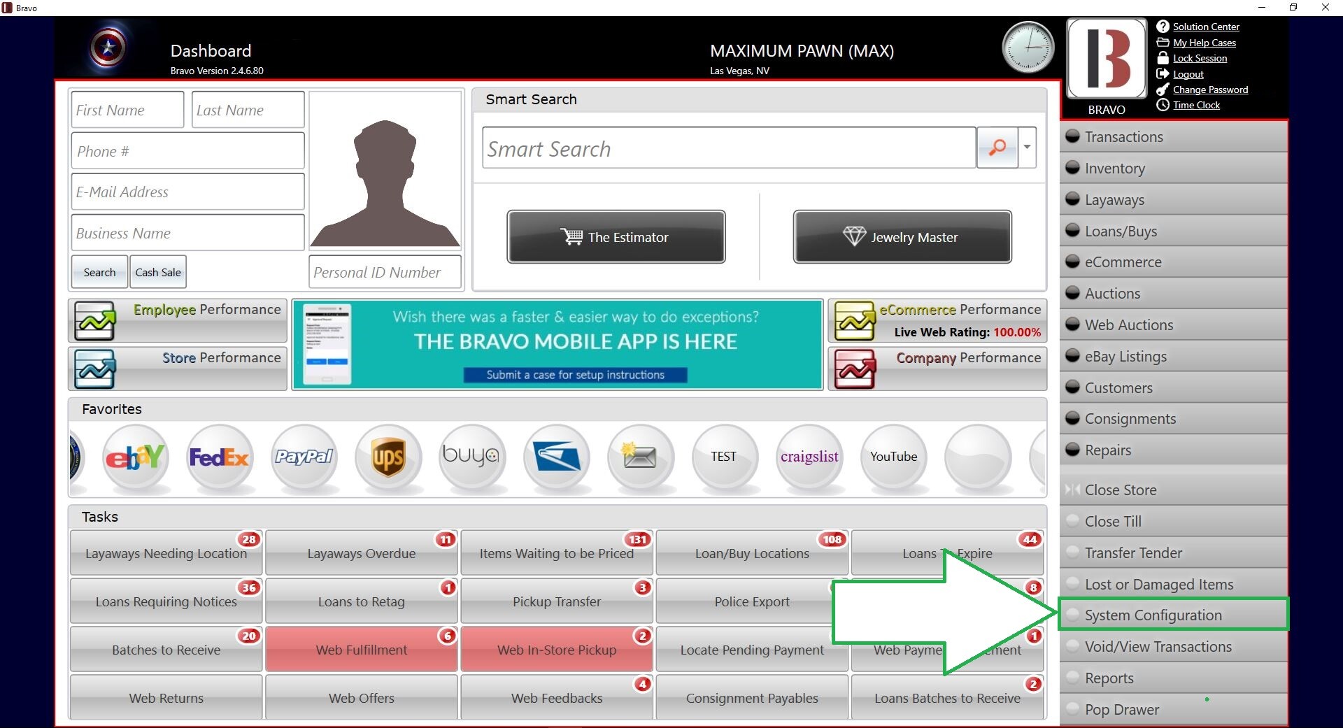Open Employee Performance chart icon

95,321
